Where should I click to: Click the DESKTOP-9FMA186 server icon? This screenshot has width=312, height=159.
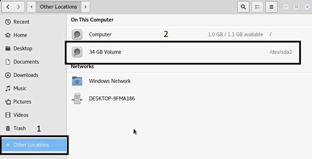point(77,98)
